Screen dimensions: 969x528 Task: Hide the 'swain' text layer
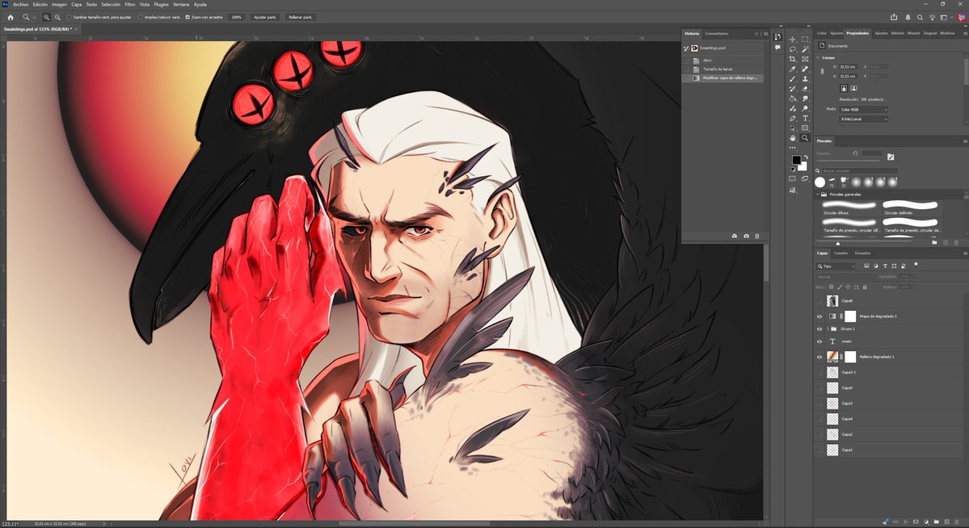(819, 342)
